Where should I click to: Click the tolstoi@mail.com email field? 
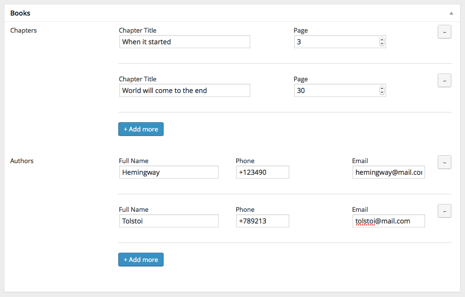[x=389, y=221]
